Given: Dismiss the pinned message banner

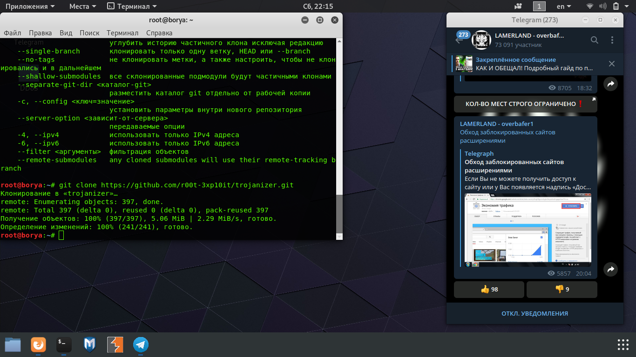Looking at the screenshot, I should coord(612,64).
